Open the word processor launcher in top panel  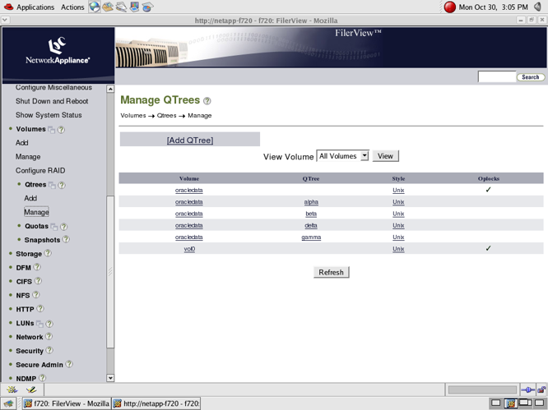121,7
